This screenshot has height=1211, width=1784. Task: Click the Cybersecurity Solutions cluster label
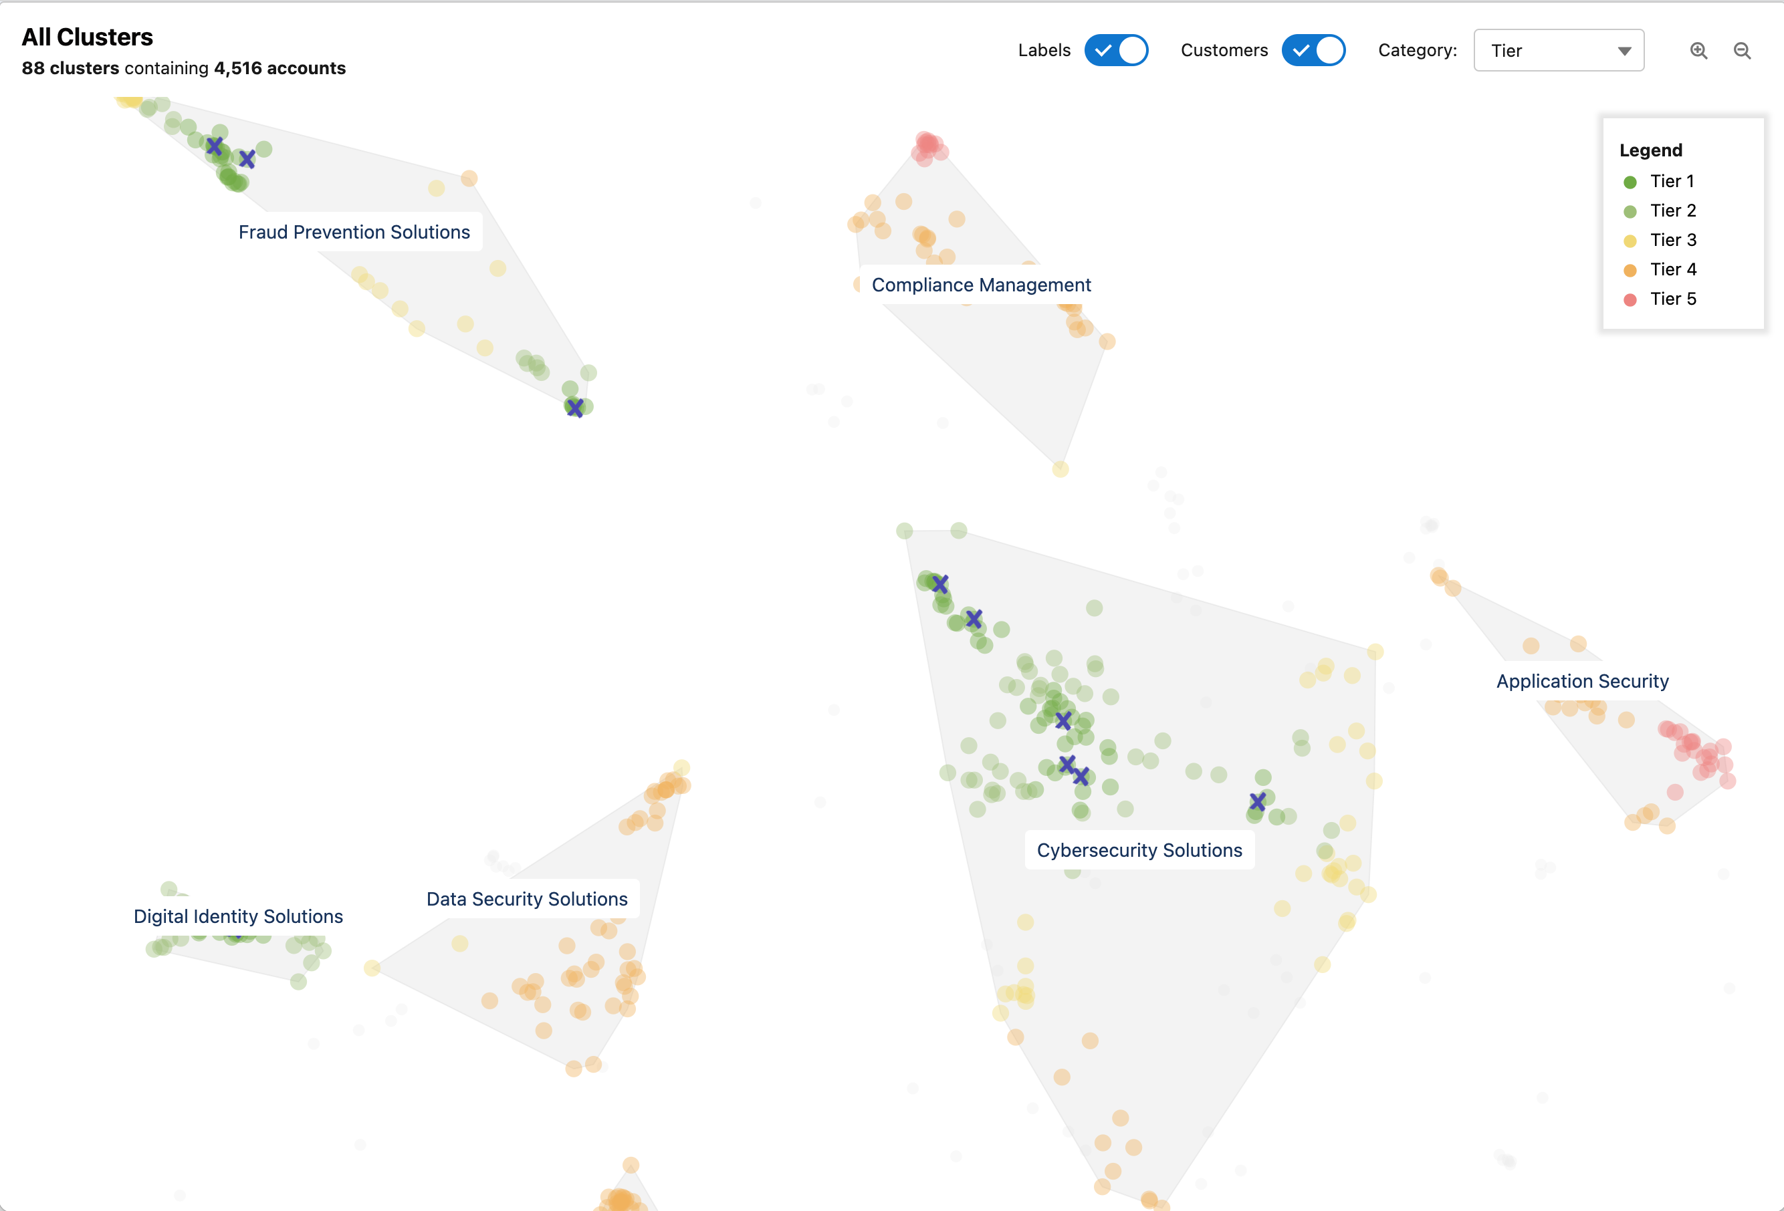pyautogui.click(x=1138, y=849)
